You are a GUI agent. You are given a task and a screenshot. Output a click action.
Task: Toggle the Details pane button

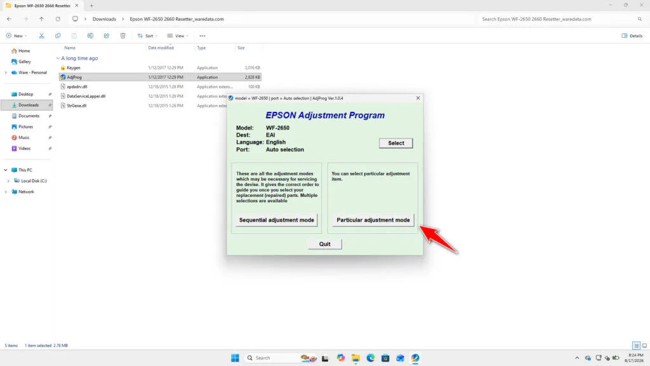coord(632,36)
